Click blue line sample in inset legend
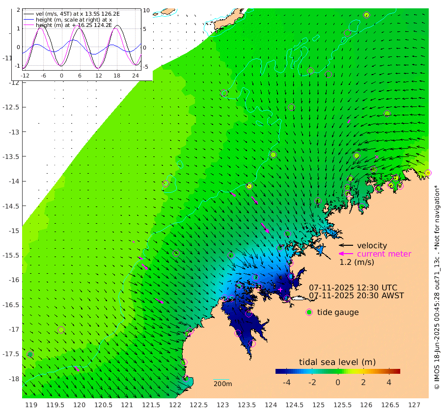 coord(28,20)
